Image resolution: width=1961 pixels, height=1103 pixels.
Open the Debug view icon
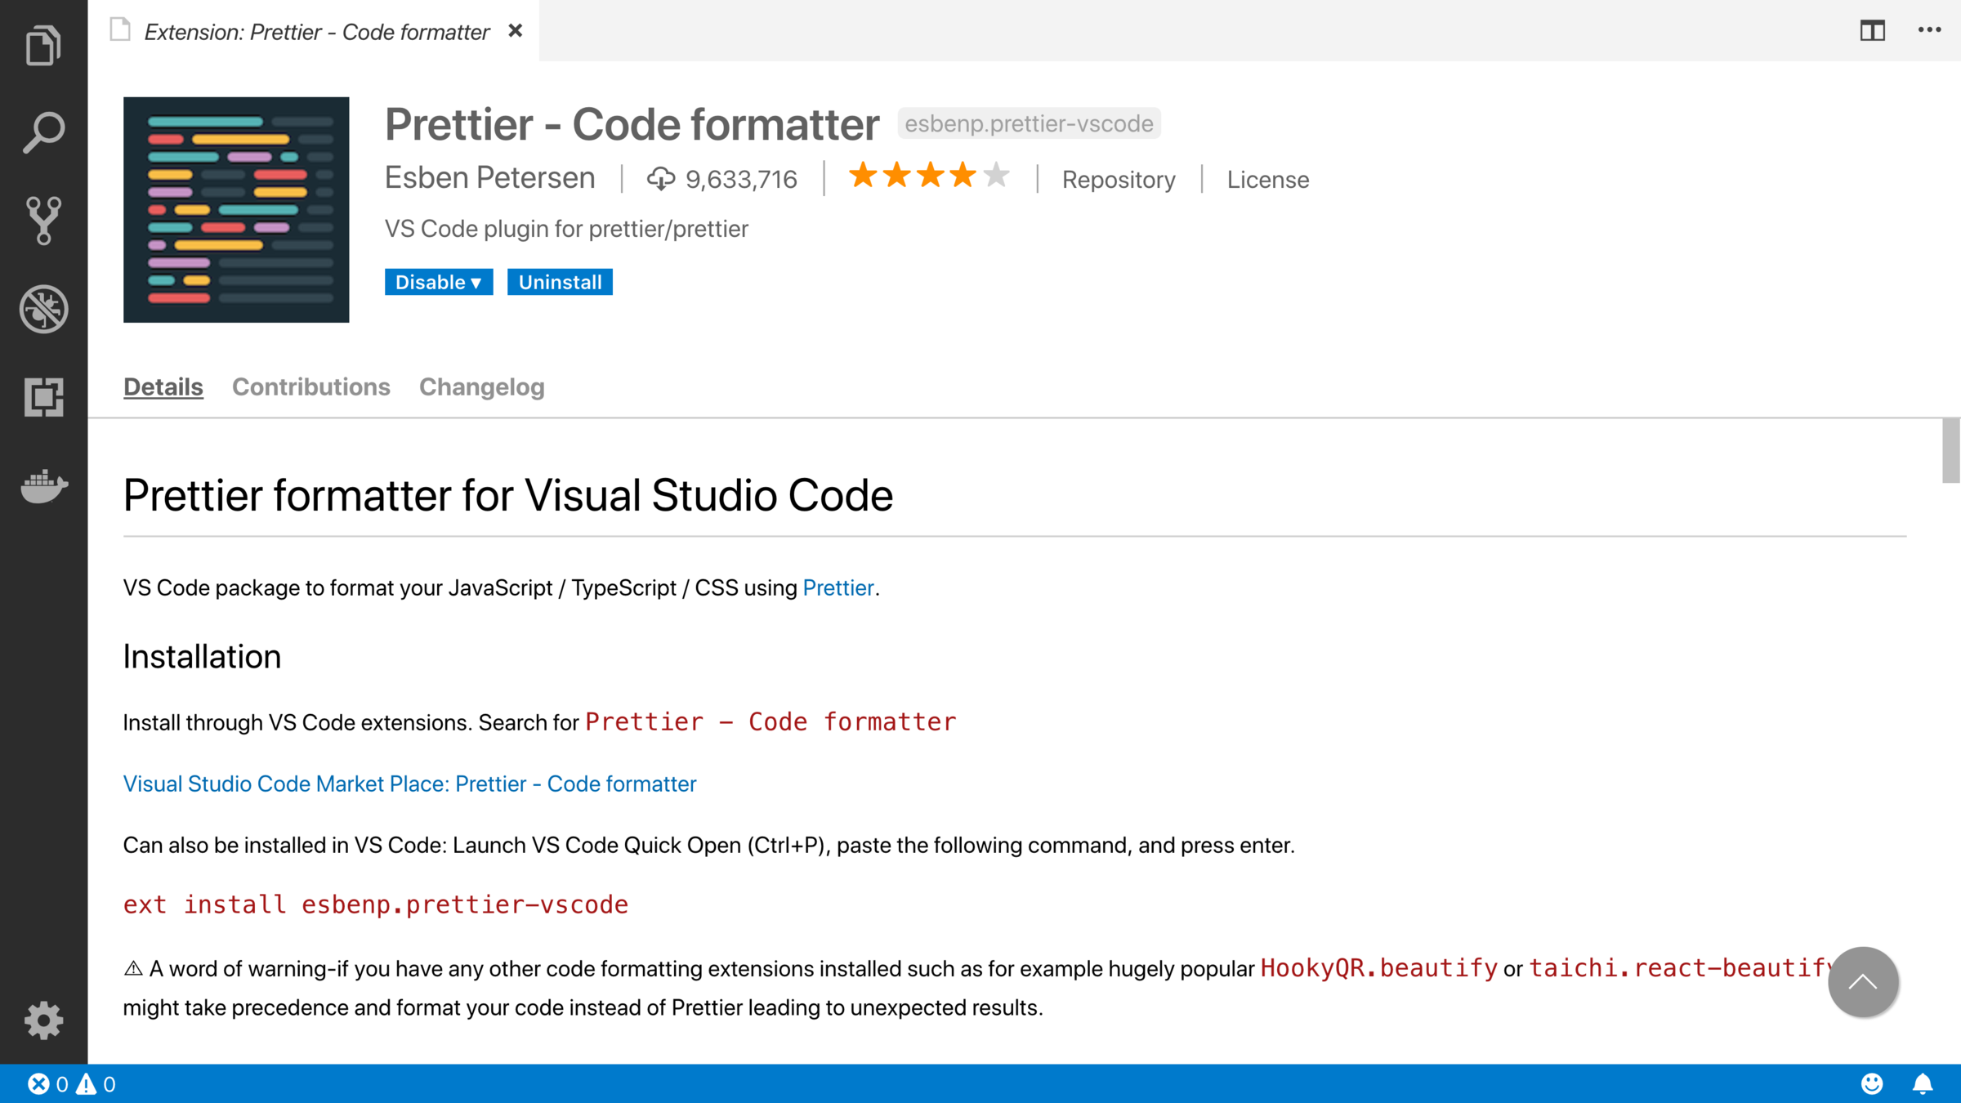click(x=43, y=309)
